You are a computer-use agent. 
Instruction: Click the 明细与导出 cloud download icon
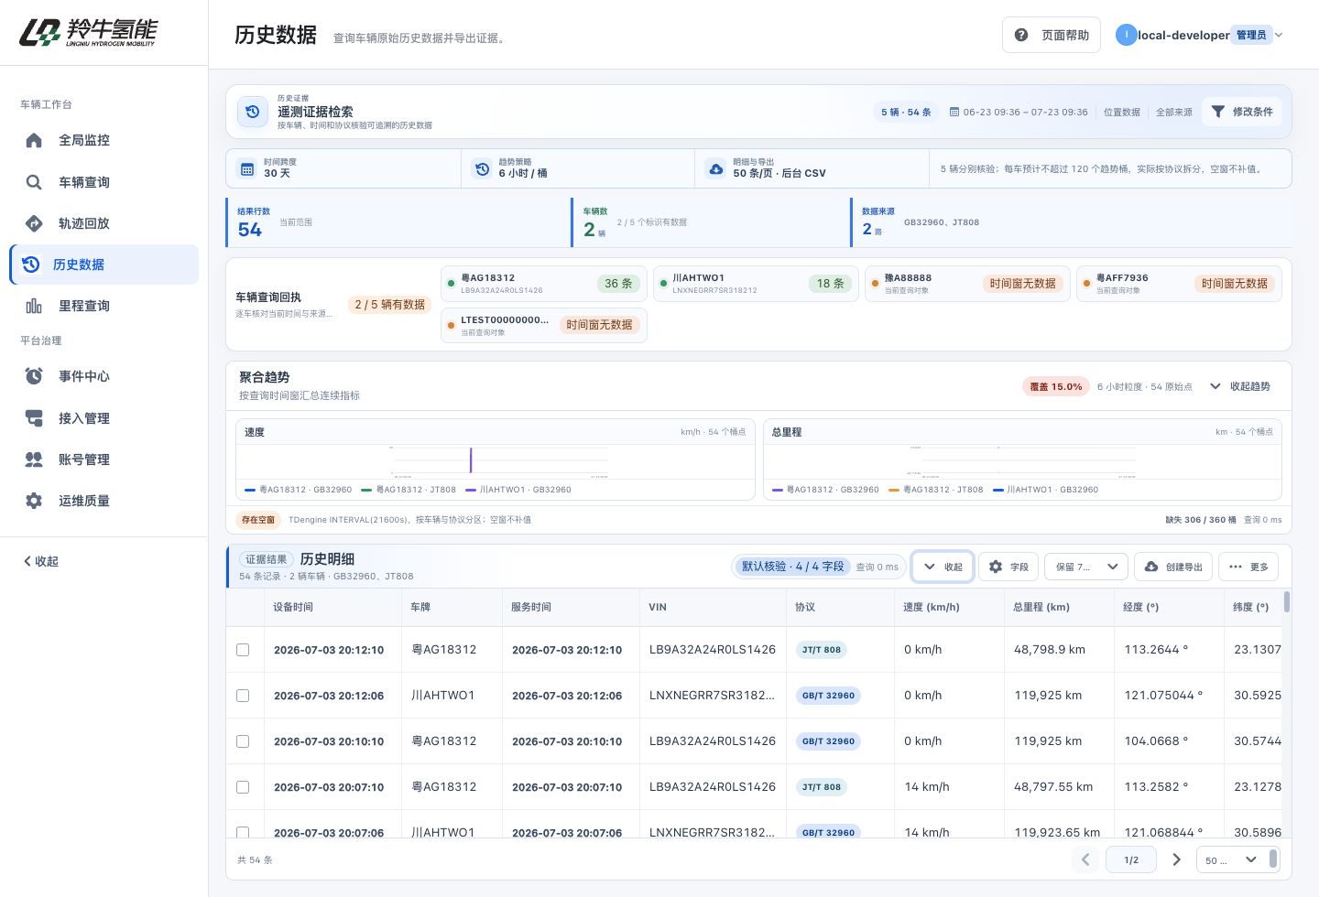[x=716, y=168]
